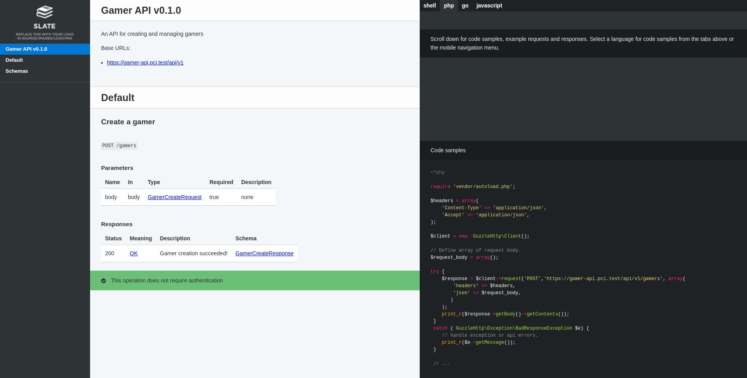Select the php language tab
The height and width of the screenshot is (378, 747).
449,6
